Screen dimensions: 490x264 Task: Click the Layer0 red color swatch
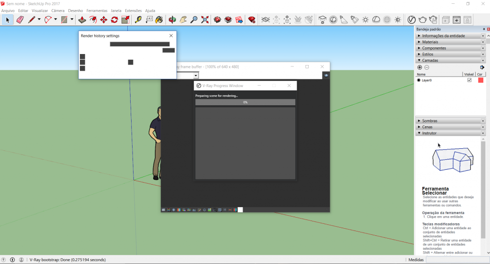pyautogui.click(x=480, y=80)
